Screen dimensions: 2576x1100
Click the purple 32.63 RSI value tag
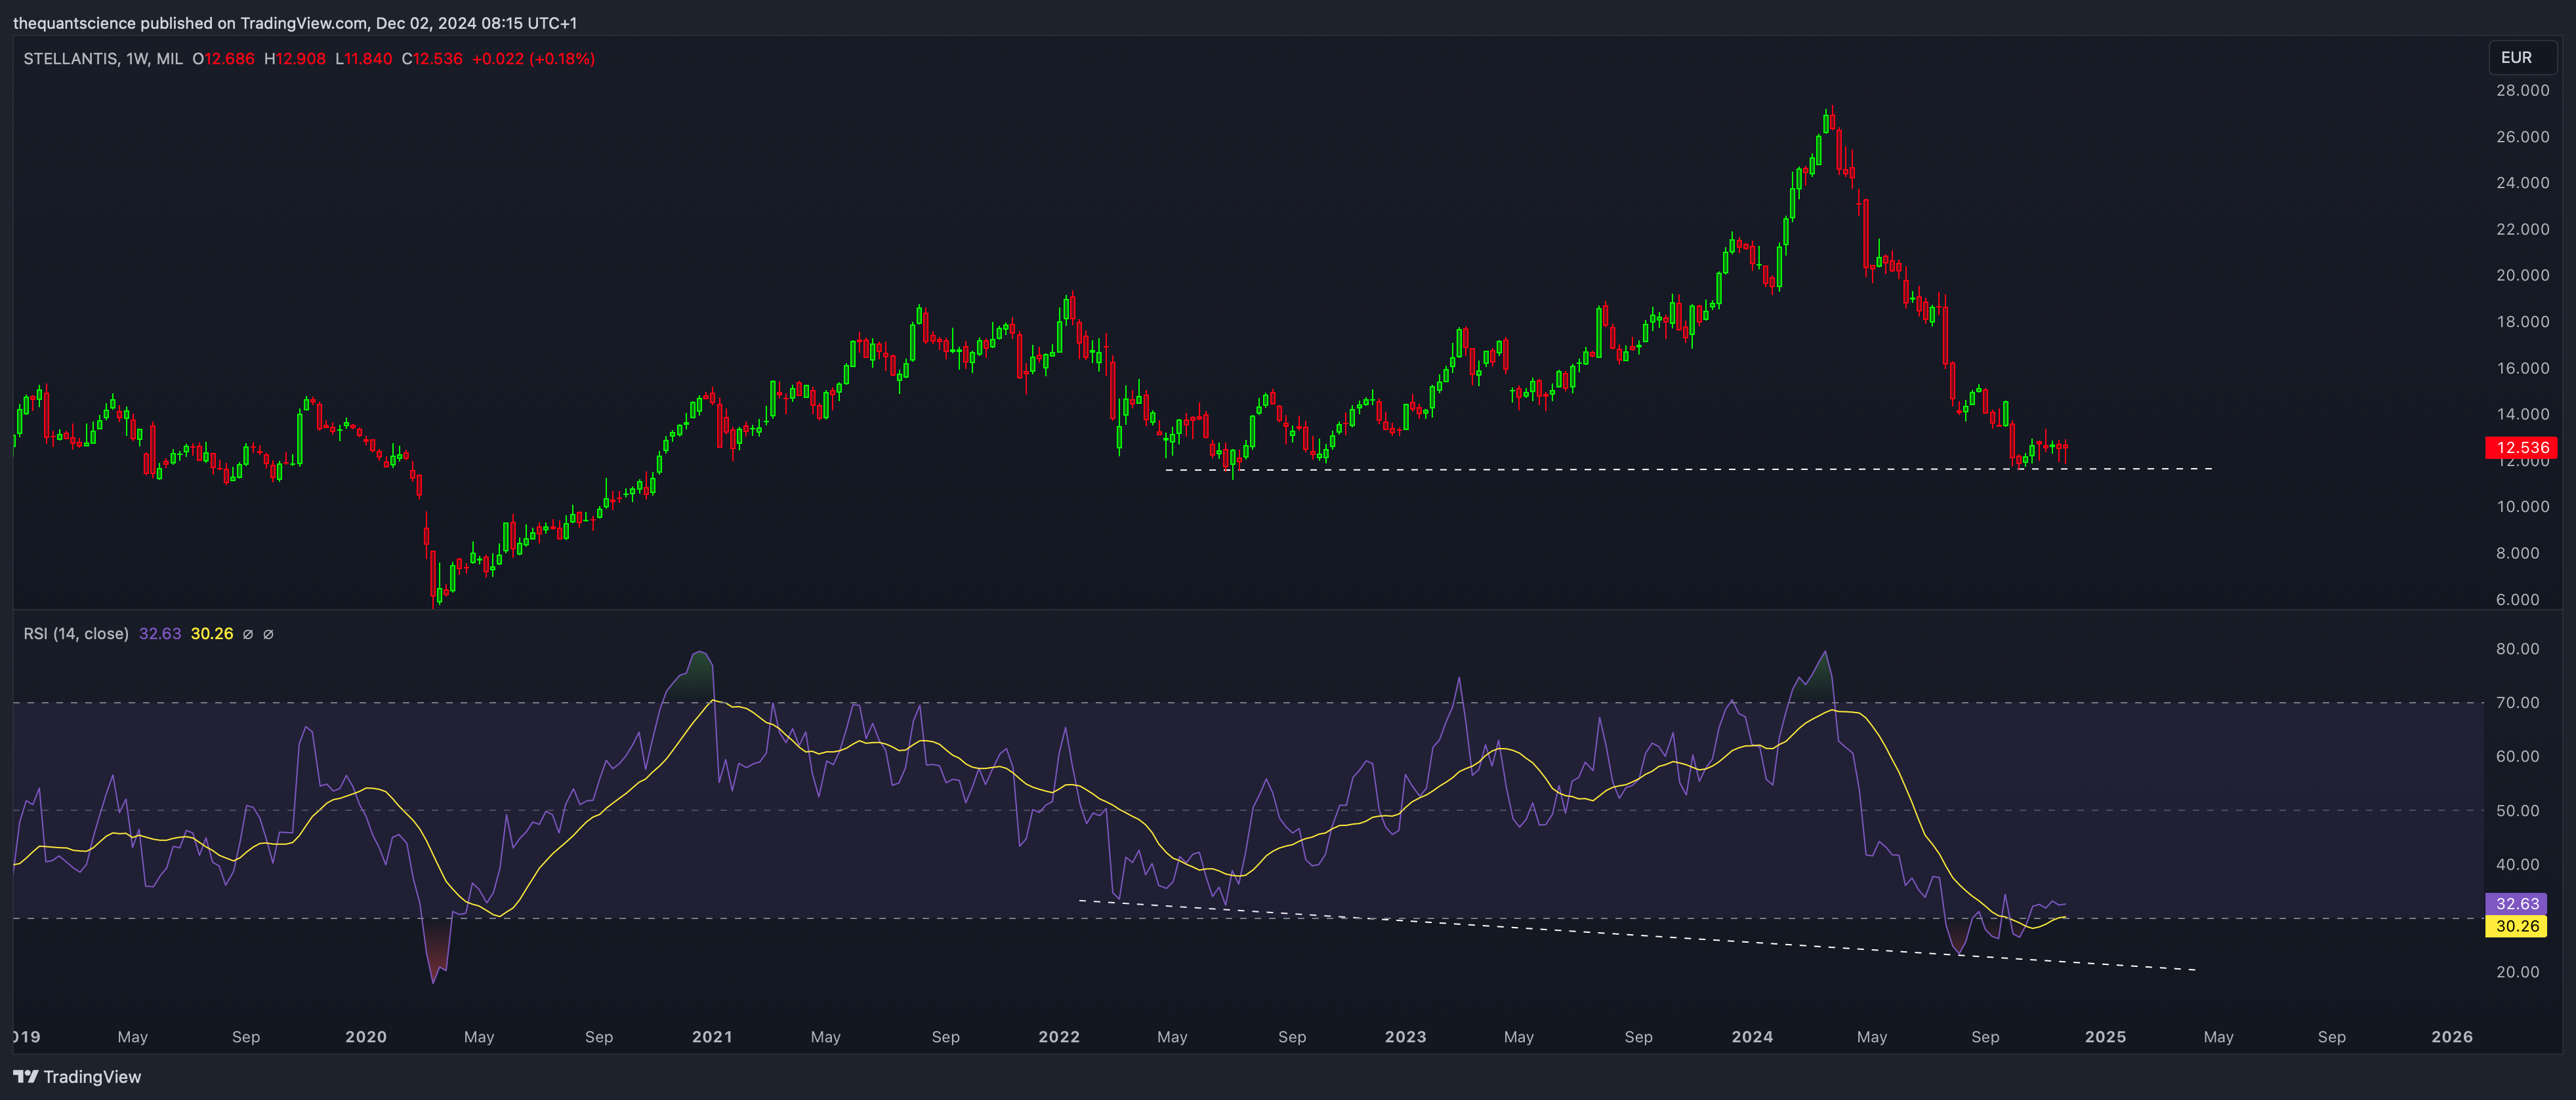2516,903
